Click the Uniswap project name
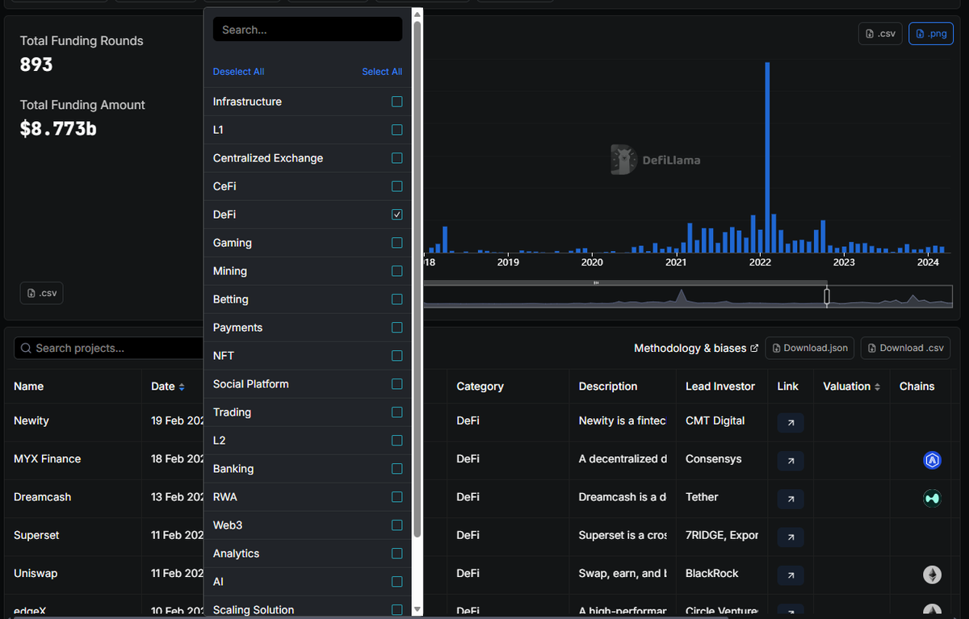The image size is (969, 619). pos(36,574)
